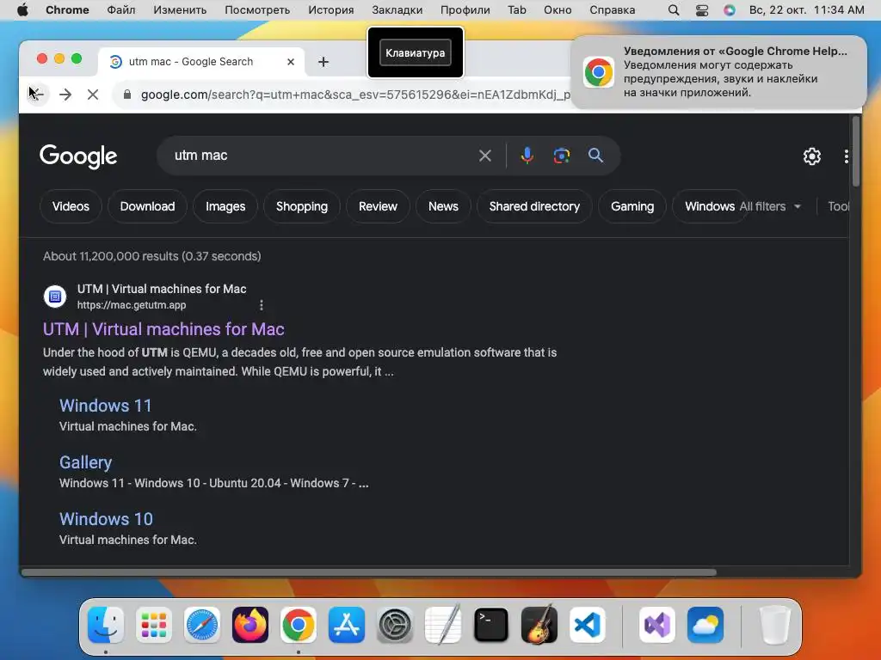Open the Справка menu
This screenshot has height=660, width=881.
[613, 10]
